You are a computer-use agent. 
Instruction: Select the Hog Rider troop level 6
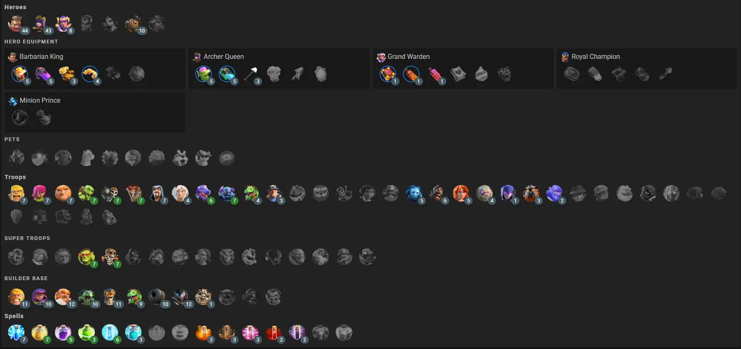tap(438, 193)
